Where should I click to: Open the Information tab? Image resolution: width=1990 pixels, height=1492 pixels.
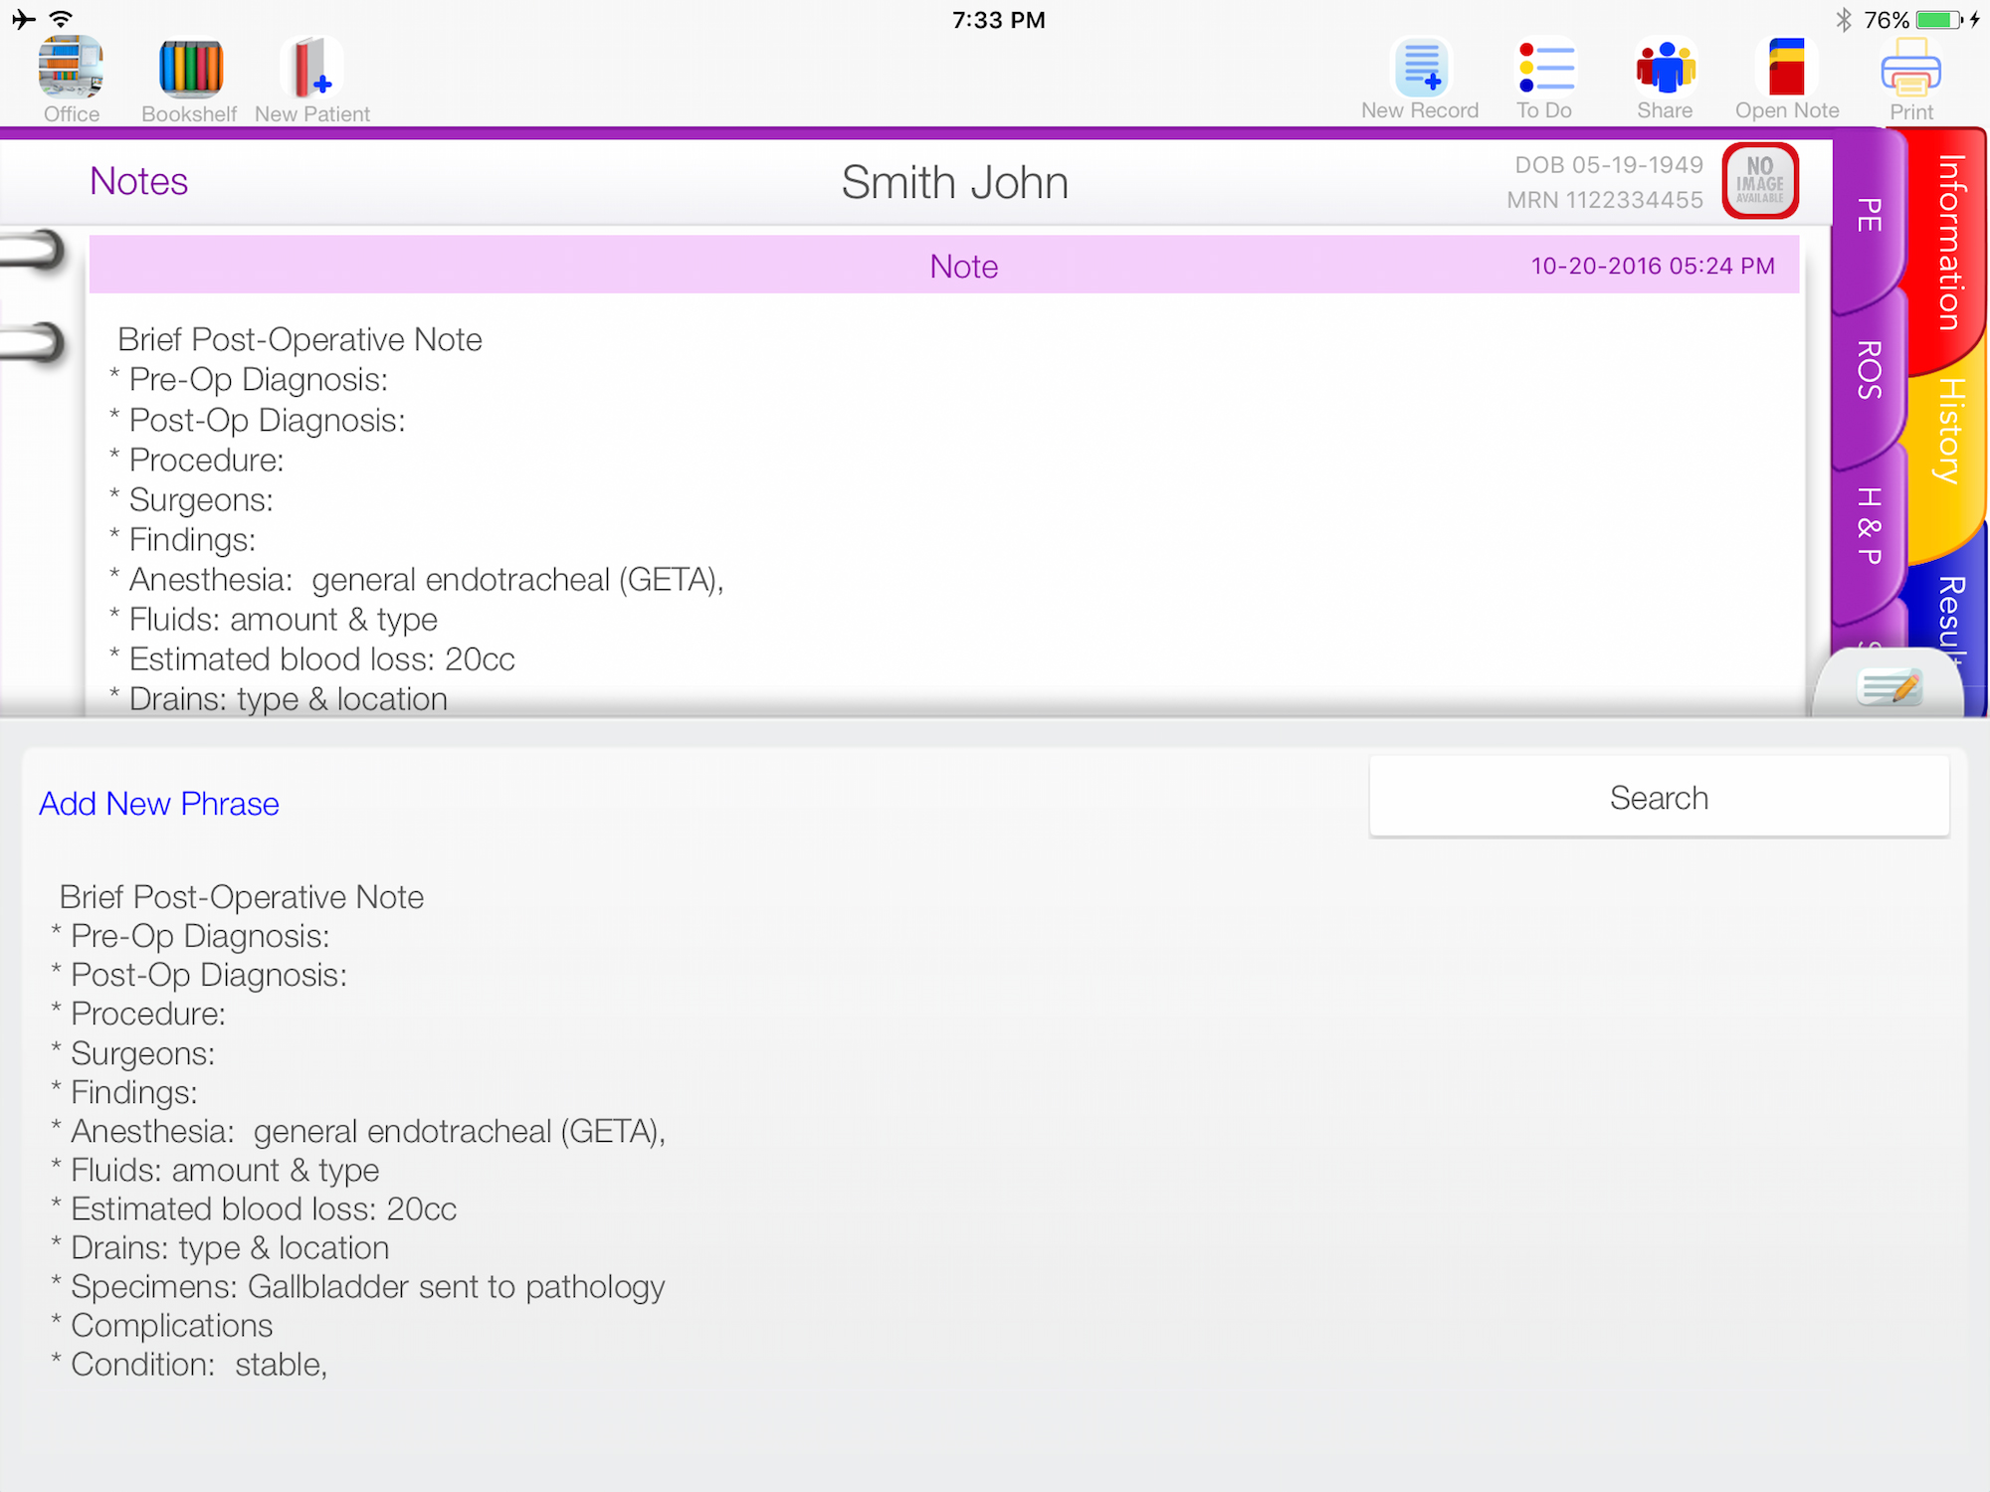click(x=1948, y=242)
